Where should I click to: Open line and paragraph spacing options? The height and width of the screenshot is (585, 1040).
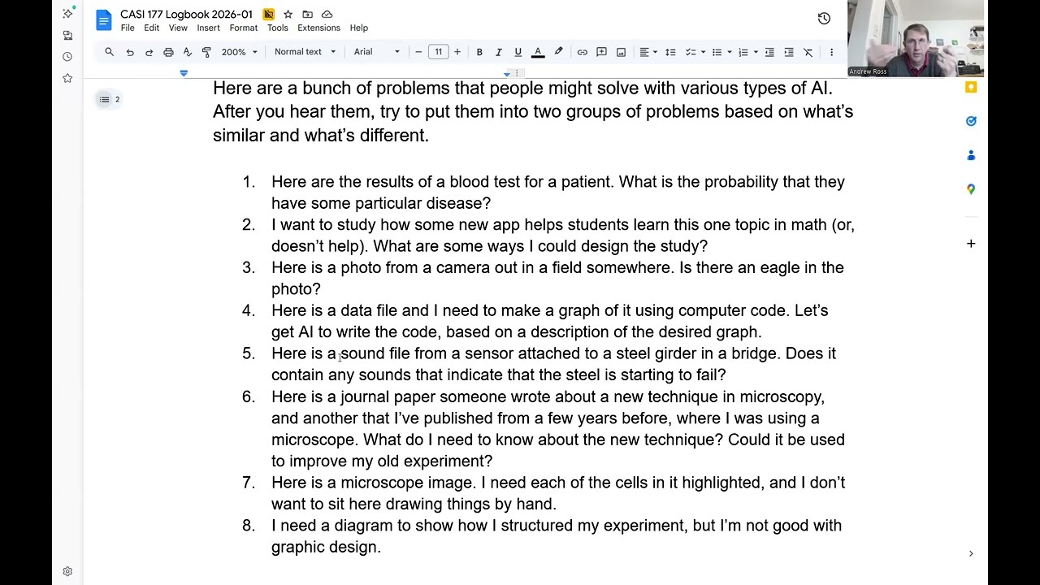[670, 52]
